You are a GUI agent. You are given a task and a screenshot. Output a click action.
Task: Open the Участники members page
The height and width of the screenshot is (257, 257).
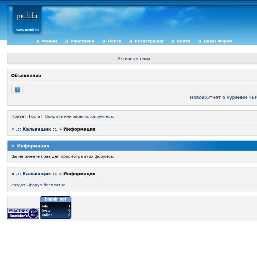tap(82, 41)
